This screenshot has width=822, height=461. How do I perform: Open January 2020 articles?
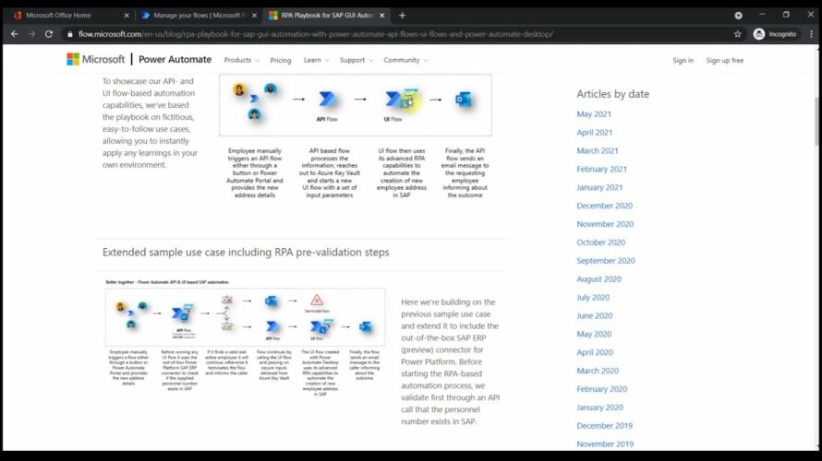(599, 408)
